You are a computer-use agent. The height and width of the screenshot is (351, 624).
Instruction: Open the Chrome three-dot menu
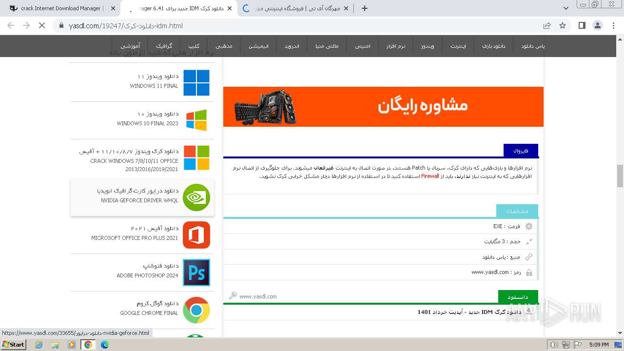(x=613, y=25)
